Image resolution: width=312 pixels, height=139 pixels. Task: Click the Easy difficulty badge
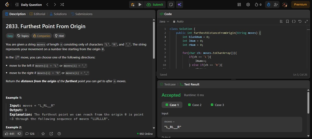point(10,36)
